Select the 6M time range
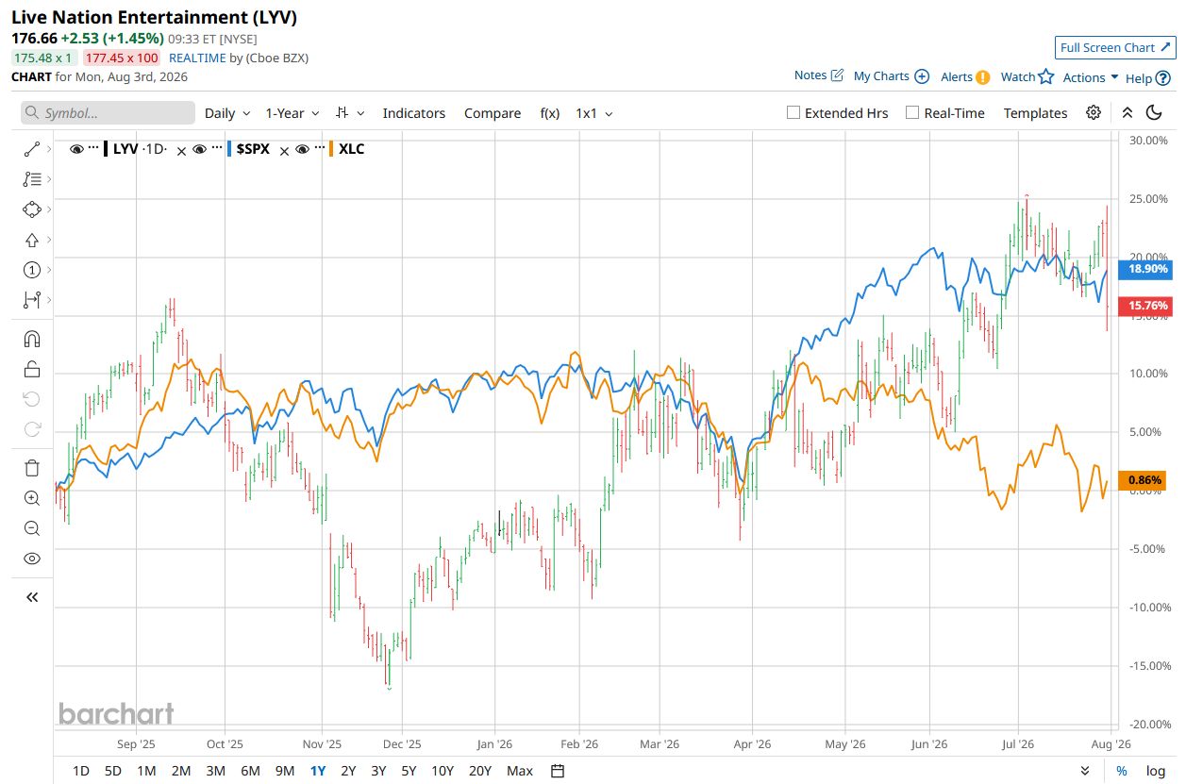 click(x=250, y=771)
